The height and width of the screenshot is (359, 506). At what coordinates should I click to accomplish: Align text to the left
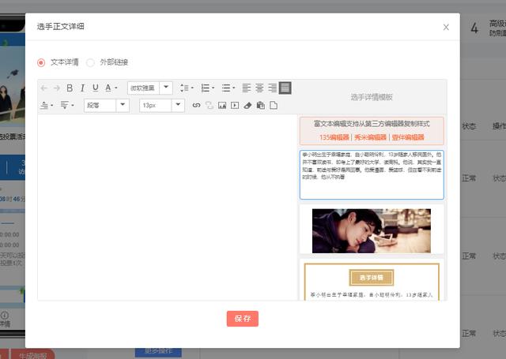246,88
